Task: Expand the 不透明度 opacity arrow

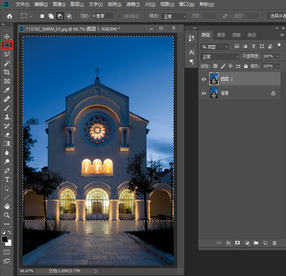Action: pyautogui.click(x=278, y=56)
